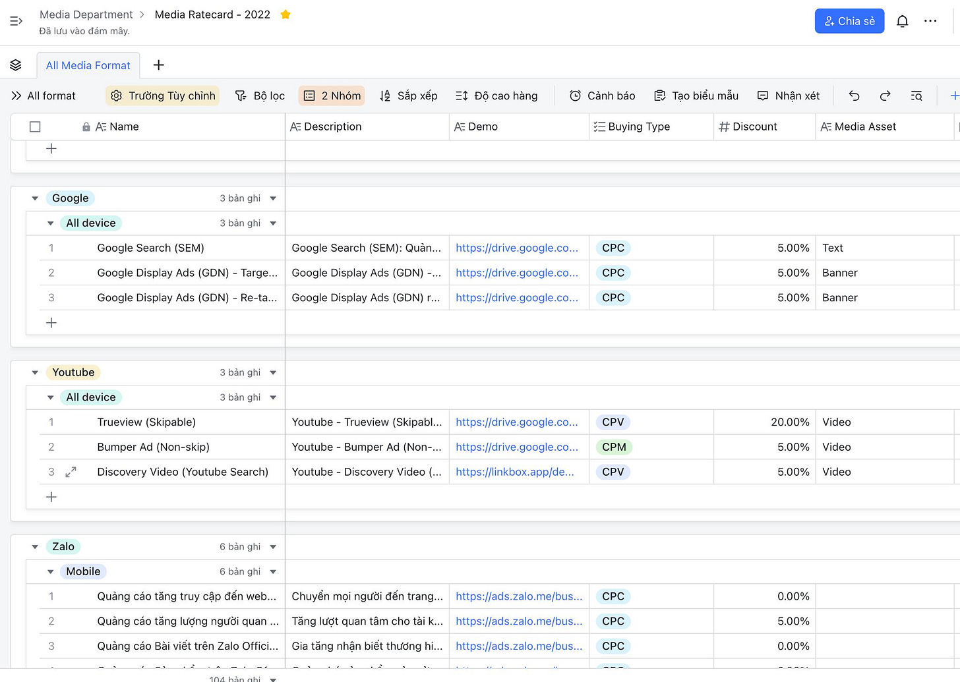Click lock icon in Name column header
This screenshot has width=960, height=682.
86,127
